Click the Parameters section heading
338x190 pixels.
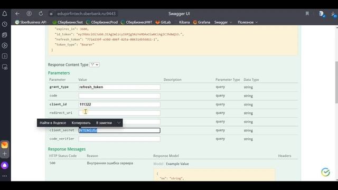pos(59,73)
